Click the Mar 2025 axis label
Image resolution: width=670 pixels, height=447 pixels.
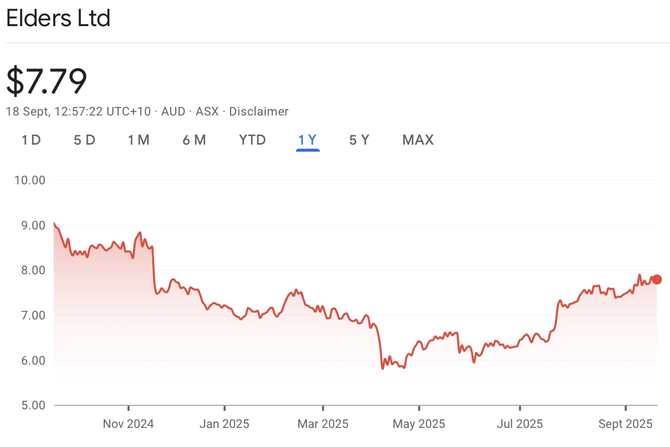(323, 424)
